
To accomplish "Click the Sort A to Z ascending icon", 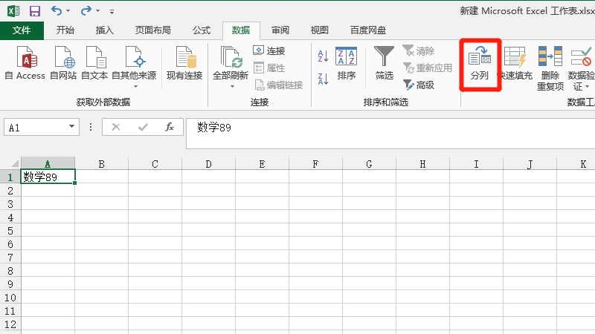I will [323, 56].
